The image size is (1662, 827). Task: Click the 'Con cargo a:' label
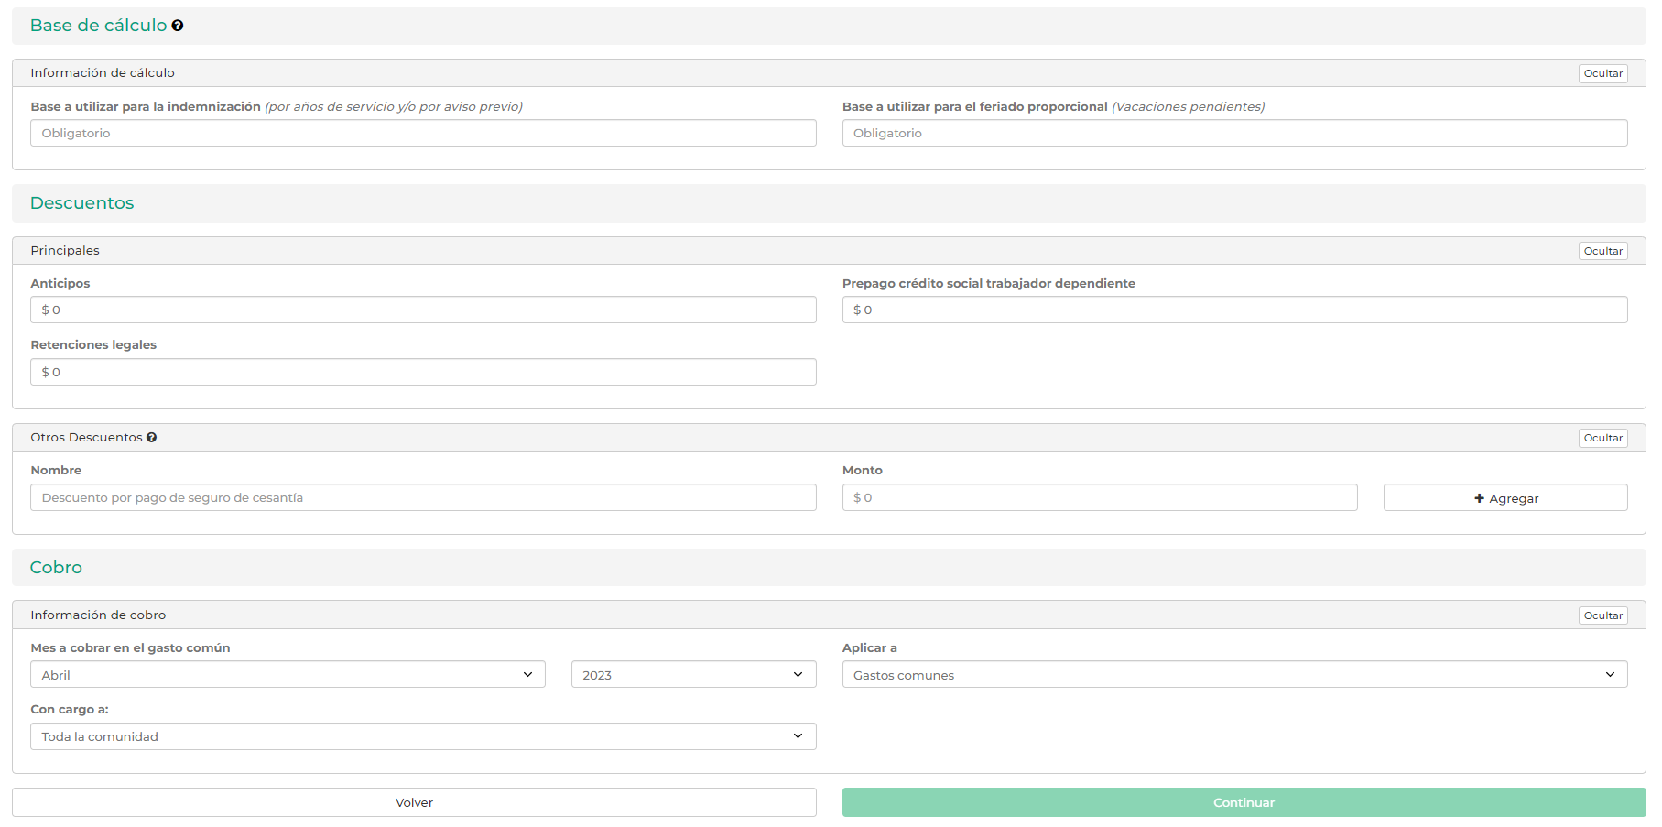(x=70, y=710)
